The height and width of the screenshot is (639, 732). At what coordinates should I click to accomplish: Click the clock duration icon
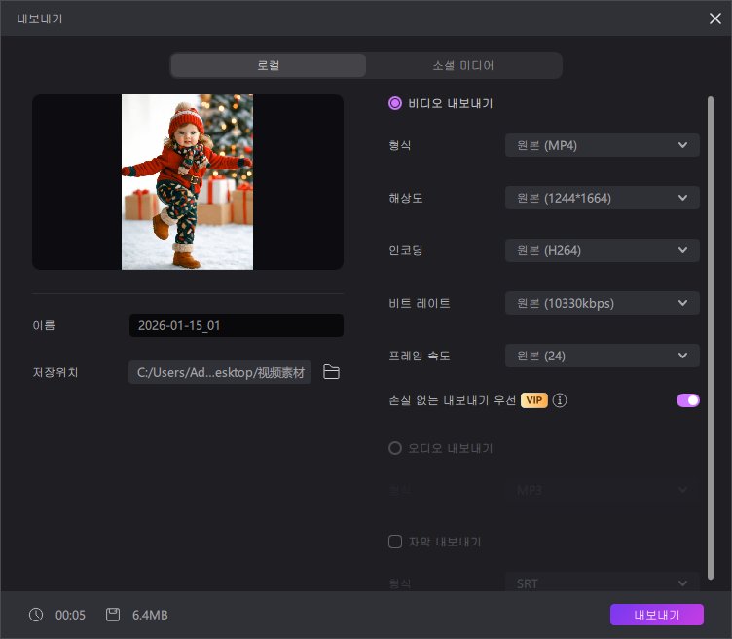[x=36, y=615]
